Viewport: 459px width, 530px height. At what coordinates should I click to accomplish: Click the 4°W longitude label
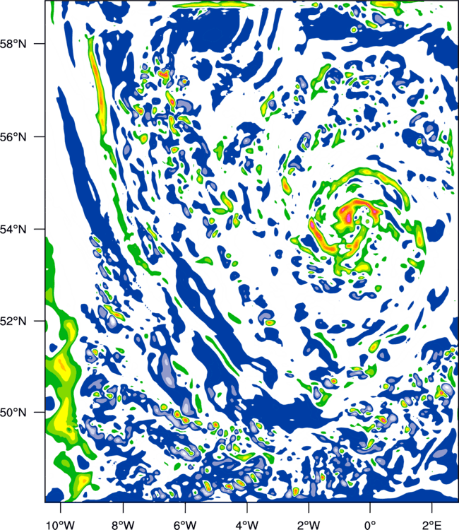(247, 525)
